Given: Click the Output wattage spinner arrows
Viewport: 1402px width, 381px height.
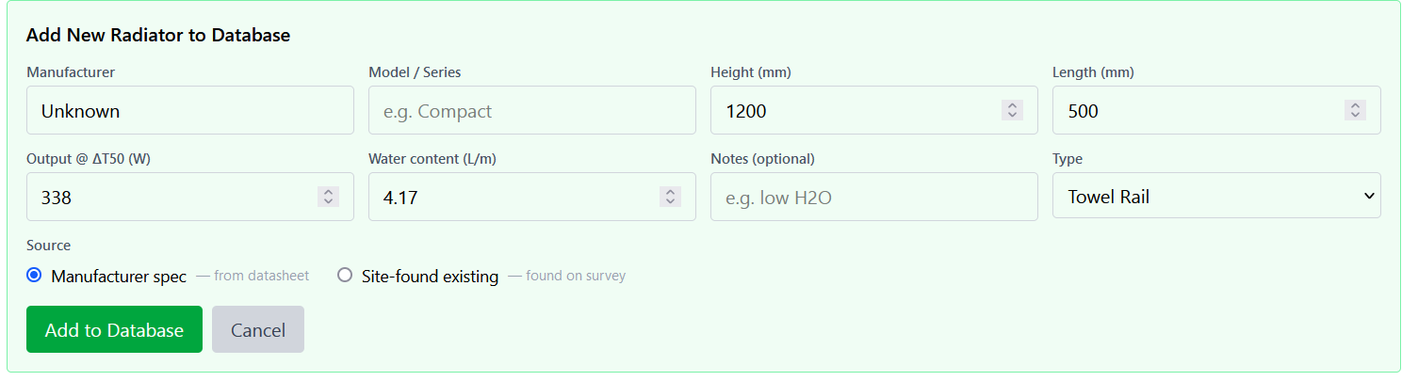Looking at the screenshot, I should 328,197.
